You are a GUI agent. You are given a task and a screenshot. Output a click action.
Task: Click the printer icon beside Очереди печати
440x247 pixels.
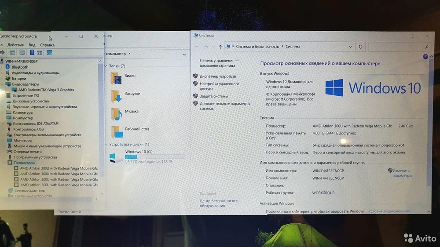tap(10, 151)
